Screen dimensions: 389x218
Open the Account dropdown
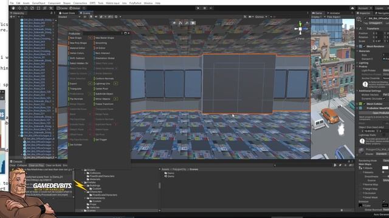pos(365,8)
